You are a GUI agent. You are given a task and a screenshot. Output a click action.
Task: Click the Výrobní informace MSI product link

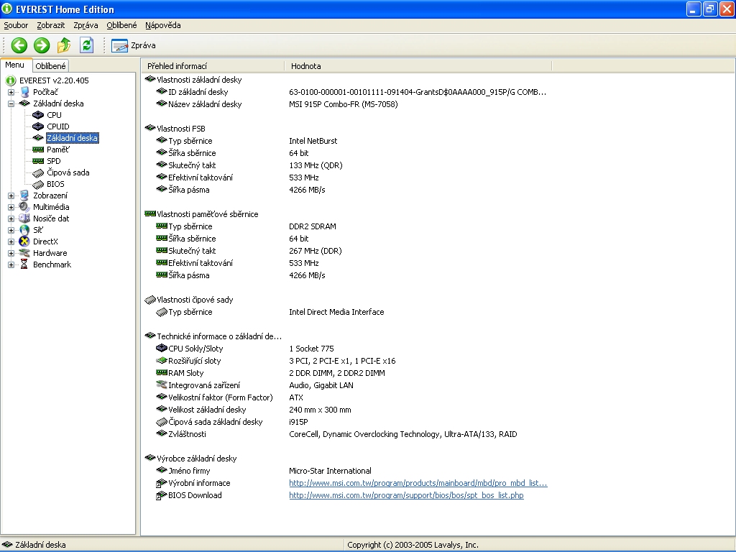click(x=418, y=483)
